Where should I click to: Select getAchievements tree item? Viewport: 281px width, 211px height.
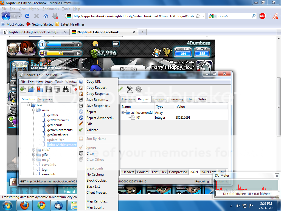coord(60,130)
